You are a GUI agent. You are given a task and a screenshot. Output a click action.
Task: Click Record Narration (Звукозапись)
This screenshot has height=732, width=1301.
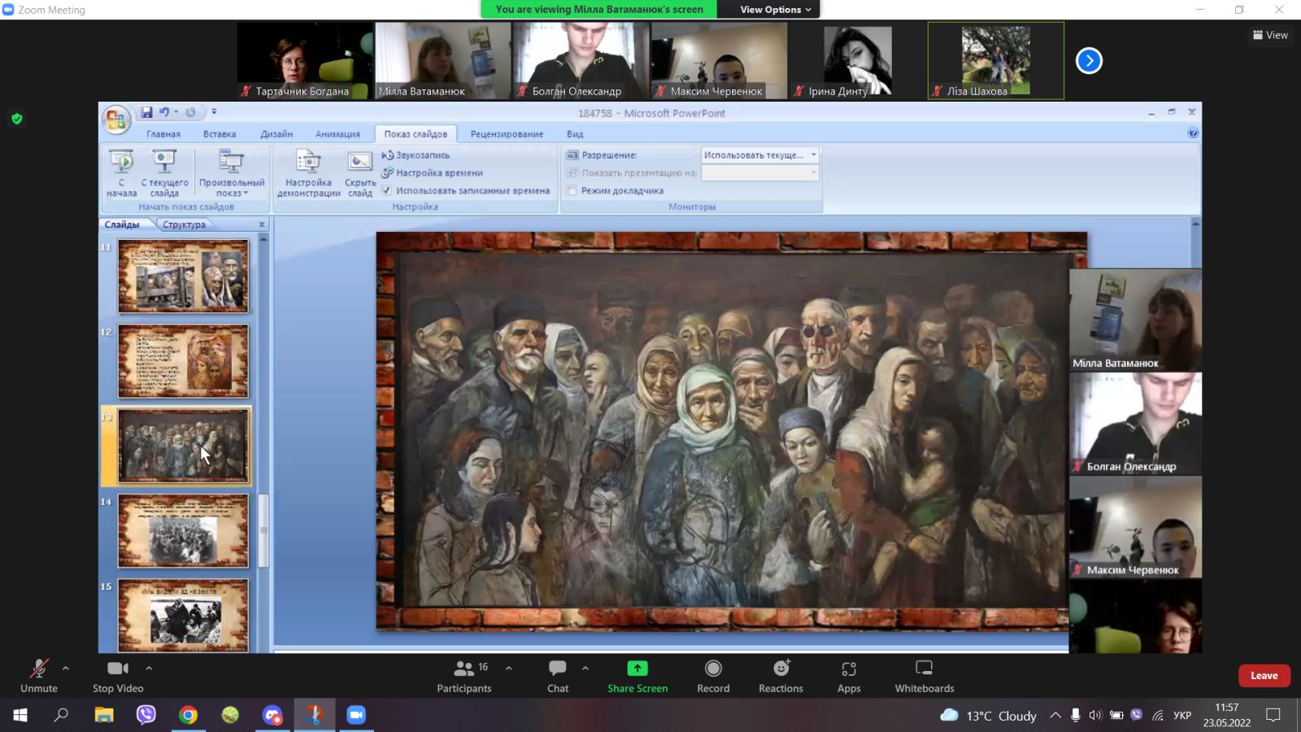coord(416,155)
